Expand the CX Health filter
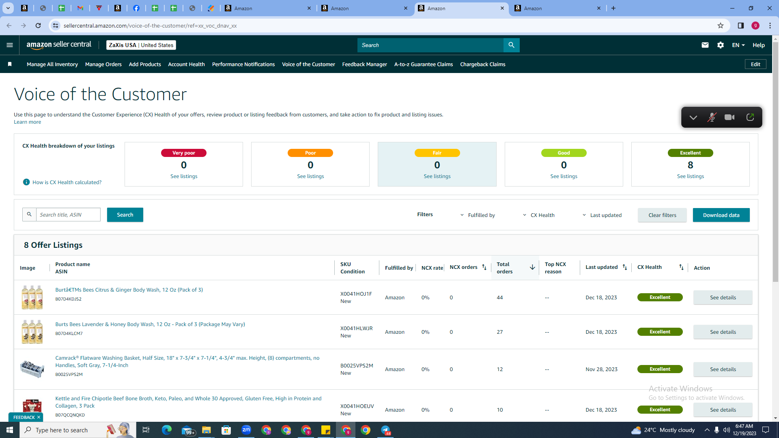 click(x=538, y=215)
